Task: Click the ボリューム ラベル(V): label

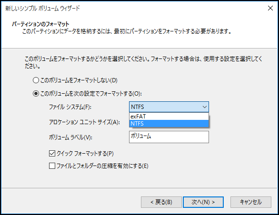Action: point(70,137)
